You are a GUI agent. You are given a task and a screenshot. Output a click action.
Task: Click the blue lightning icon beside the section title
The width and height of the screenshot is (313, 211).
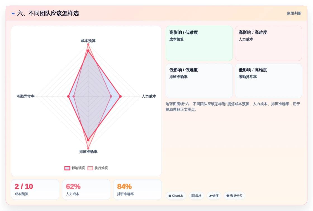click(13, 13)
